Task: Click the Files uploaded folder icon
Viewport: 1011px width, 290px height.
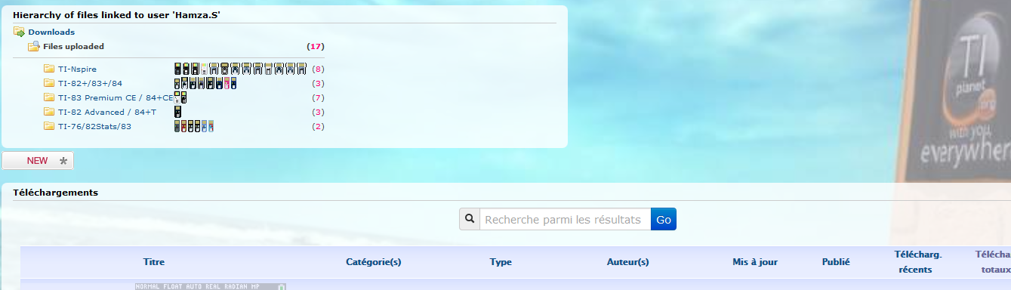Action: coord(34,46)
